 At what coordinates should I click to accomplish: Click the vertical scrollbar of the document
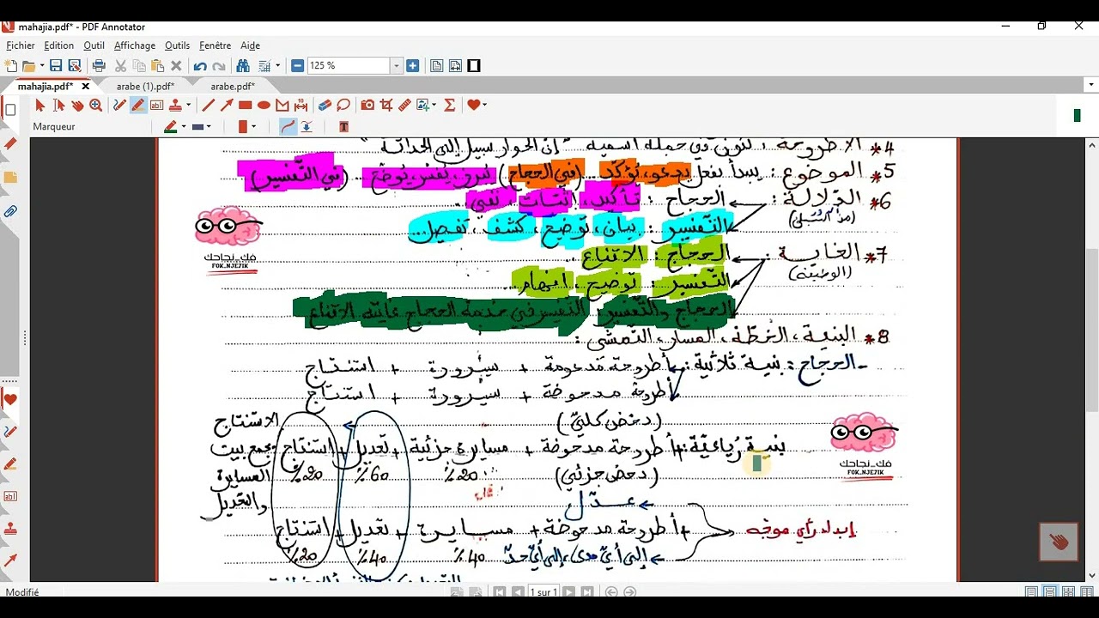(x=1092, y=360)
